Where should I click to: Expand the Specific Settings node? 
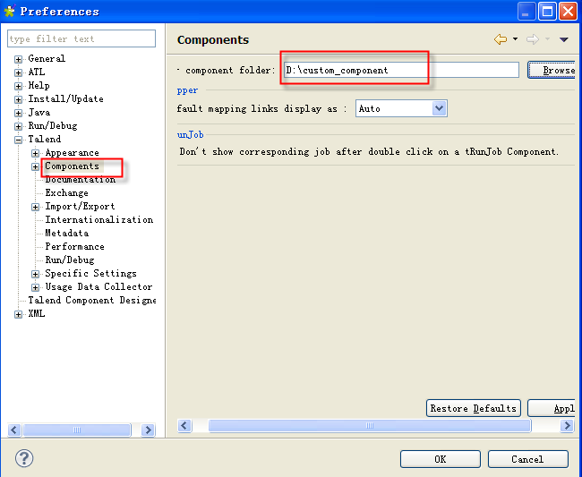[x=35, y=274]
